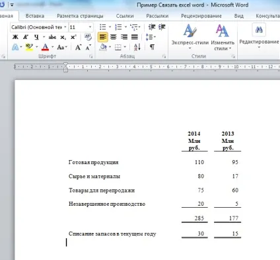Apply paragraph shading fill bucket
The height and width of the screenshot is (260, 280).
click(x=103, y=47)
